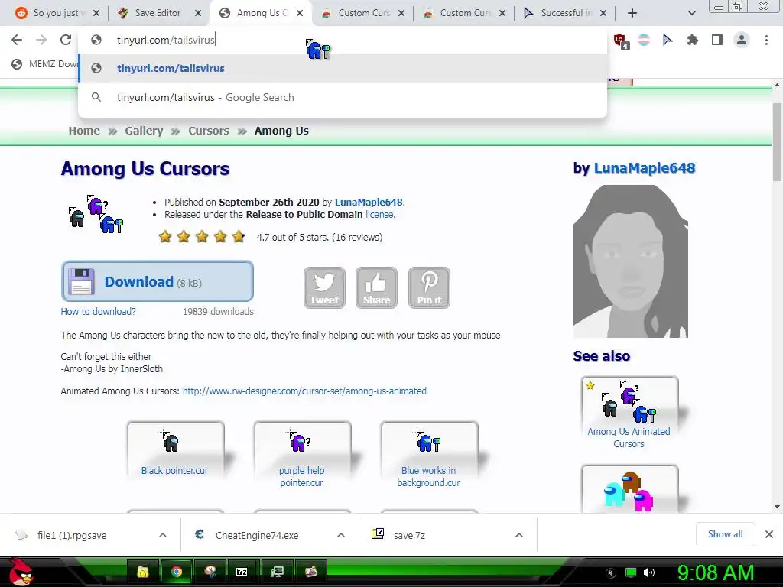Open the file explorer taskbar icon

pos(143,572)
